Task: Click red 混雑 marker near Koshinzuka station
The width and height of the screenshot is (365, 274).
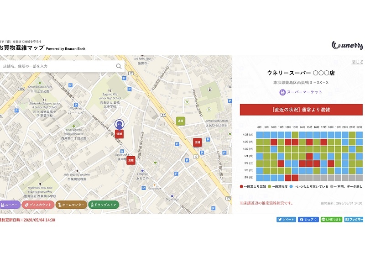Action: click(131, 161)
